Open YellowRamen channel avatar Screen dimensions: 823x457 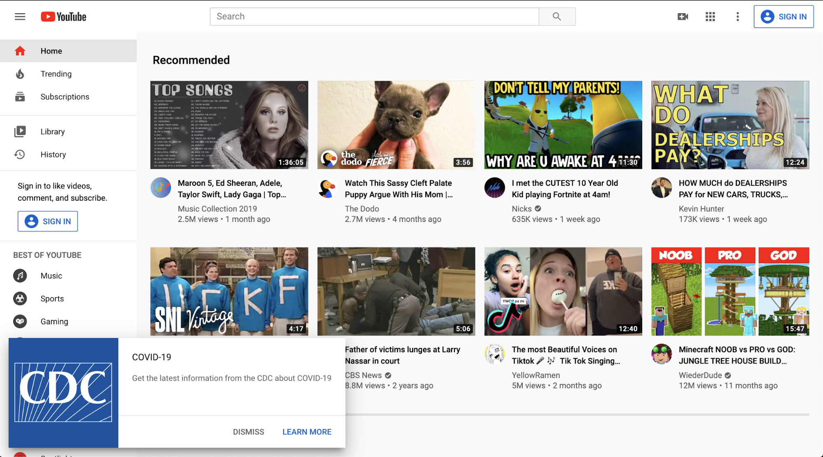pos(494,354)
